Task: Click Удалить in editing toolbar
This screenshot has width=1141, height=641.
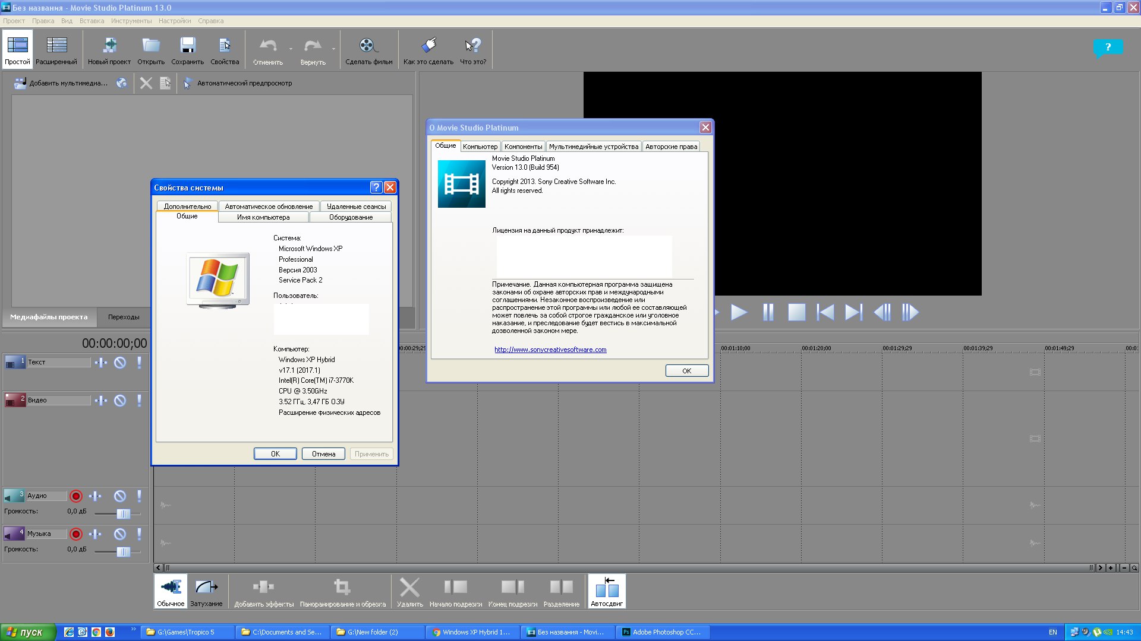Action: (409, 591)
